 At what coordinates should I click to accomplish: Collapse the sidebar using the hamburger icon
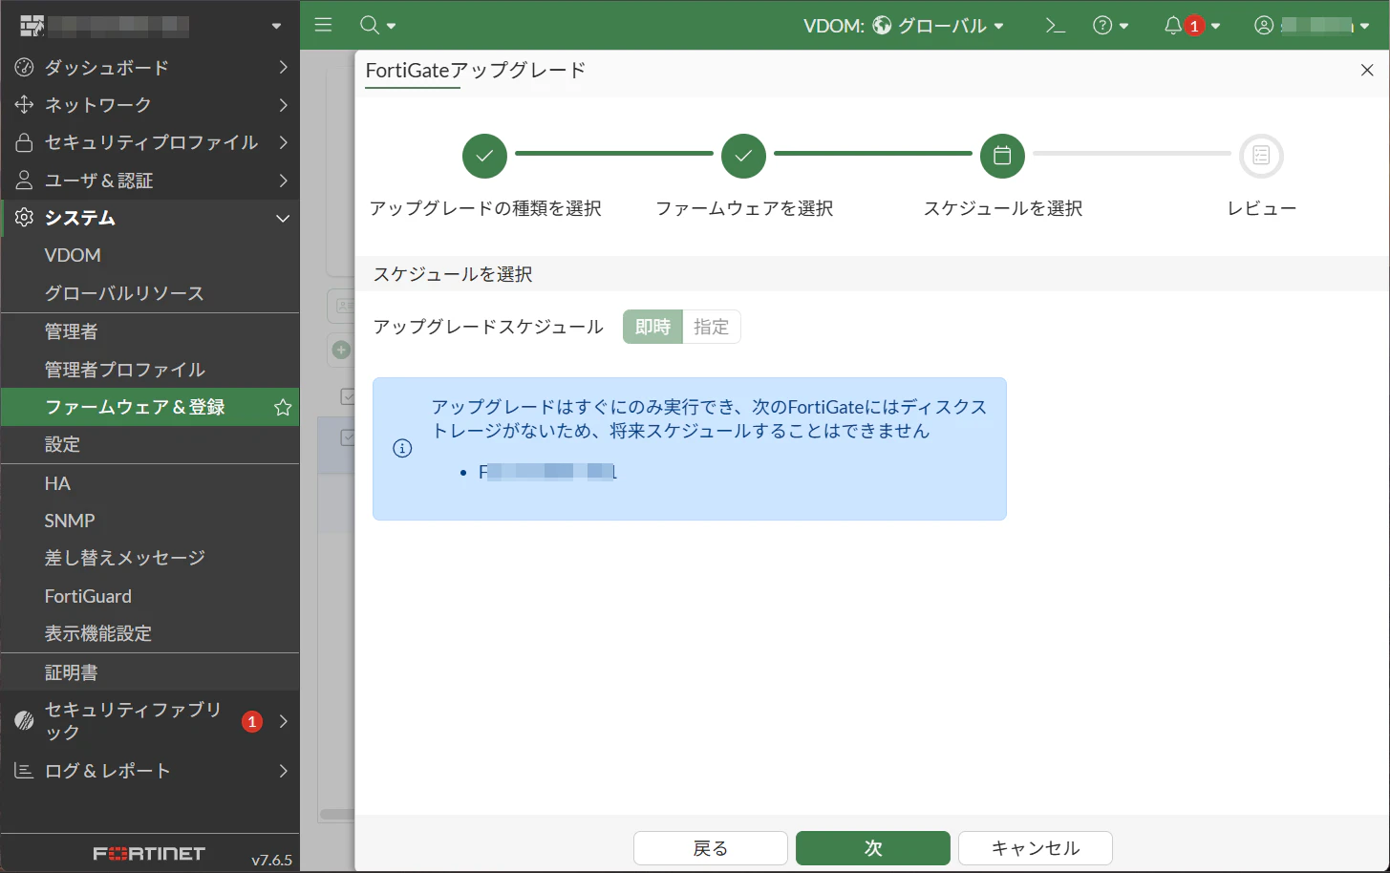point(323,25)
